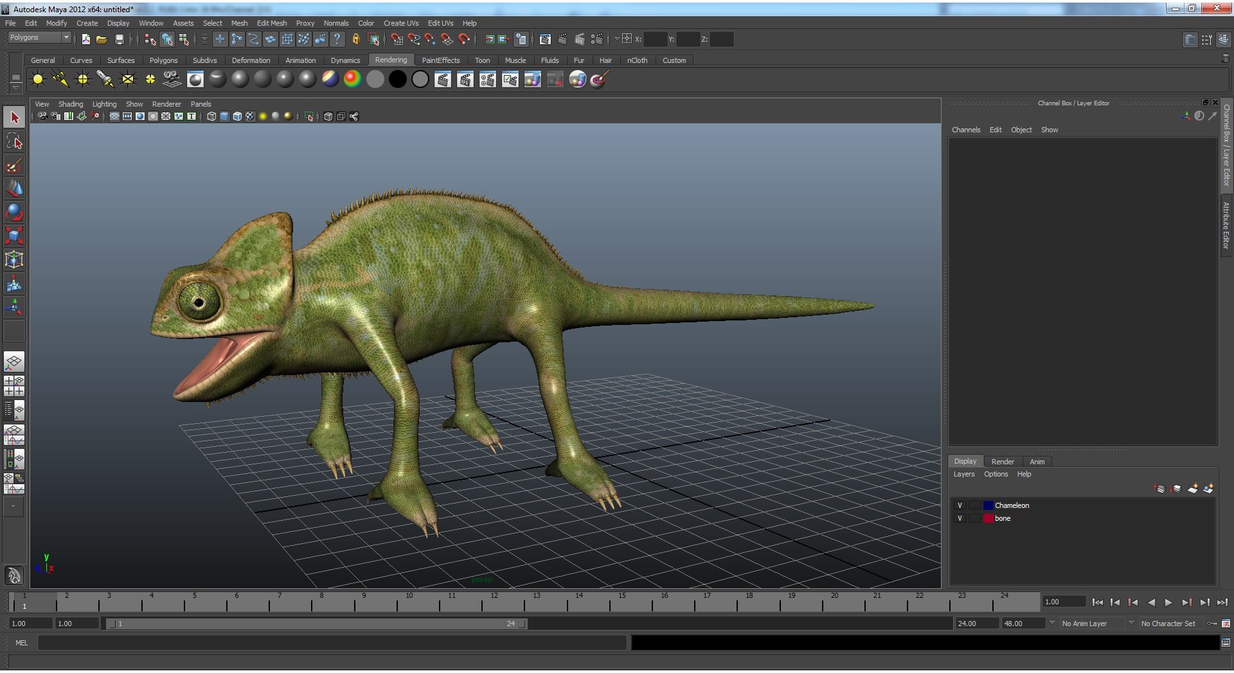Click the Channels menu in Channel Box
The height and width of the screenshot is (673, 1234).
[966, 130]
